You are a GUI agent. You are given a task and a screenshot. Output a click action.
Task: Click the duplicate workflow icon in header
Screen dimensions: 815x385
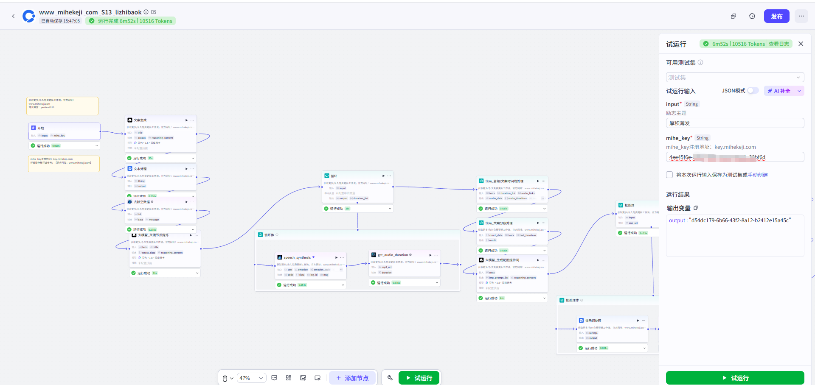[733, 16]
